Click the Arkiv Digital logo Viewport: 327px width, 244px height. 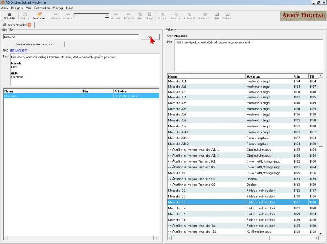coord(303,15)
